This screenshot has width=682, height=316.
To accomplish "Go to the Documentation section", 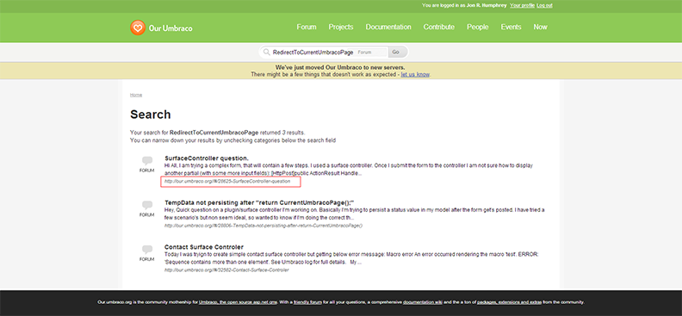I will tap(388, 27).
